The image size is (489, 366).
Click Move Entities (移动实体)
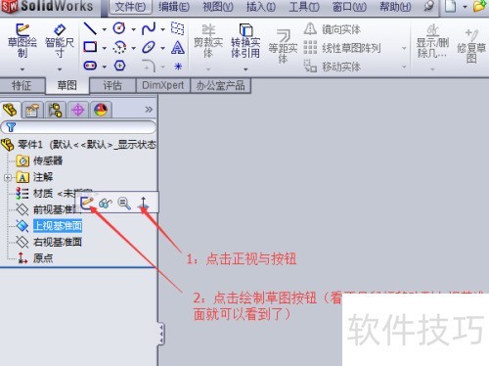tap(333, 67)
